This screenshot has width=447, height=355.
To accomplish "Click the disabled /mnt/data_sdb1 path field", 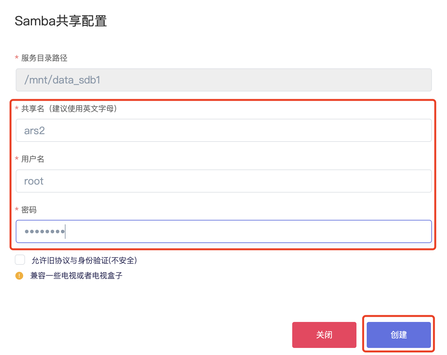I will click(x=223, y=80).
